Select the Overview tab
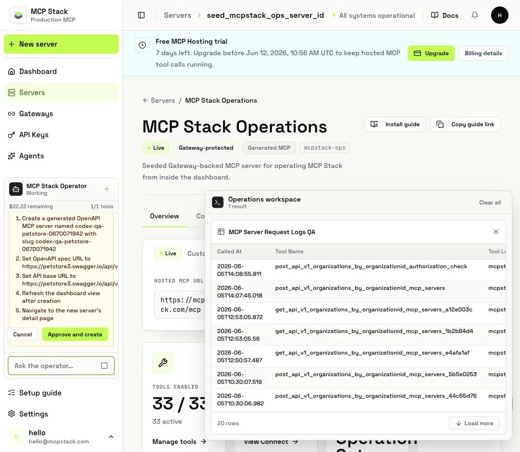 [164, 216]
